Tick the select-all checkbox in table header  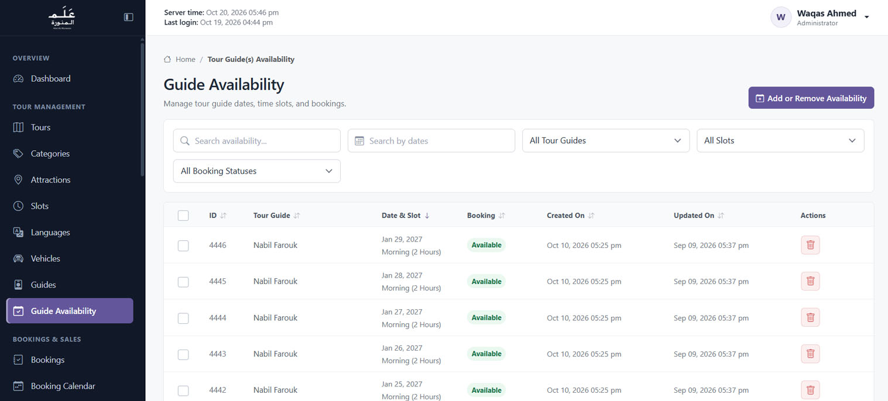tap(183, 216)
